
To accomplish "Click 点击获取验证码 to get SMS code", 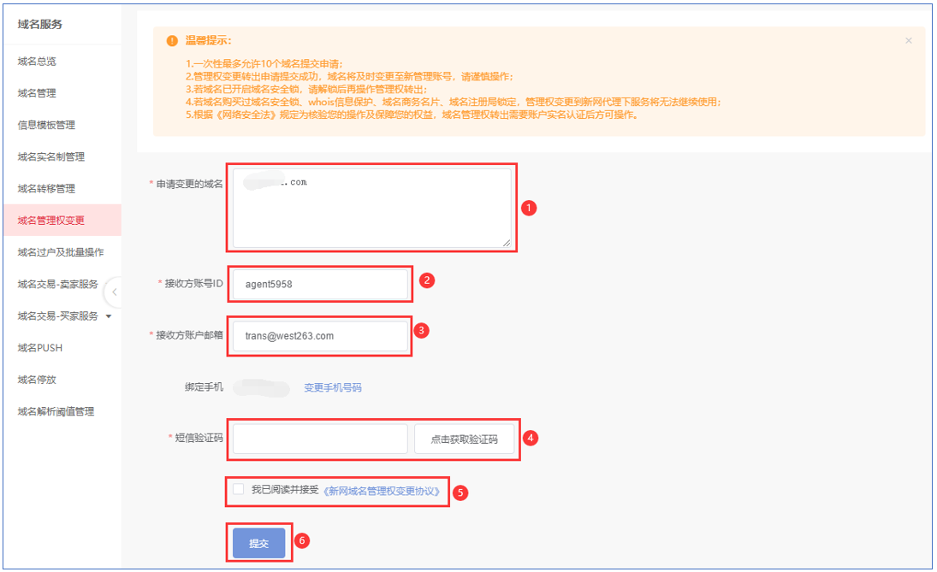I will point(464,439).
